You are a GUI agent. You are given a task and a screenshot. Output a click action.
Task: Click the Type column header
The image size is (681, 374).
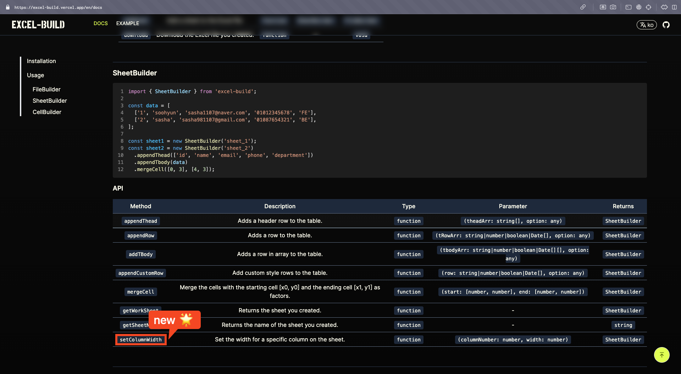[x=409, y=206]
